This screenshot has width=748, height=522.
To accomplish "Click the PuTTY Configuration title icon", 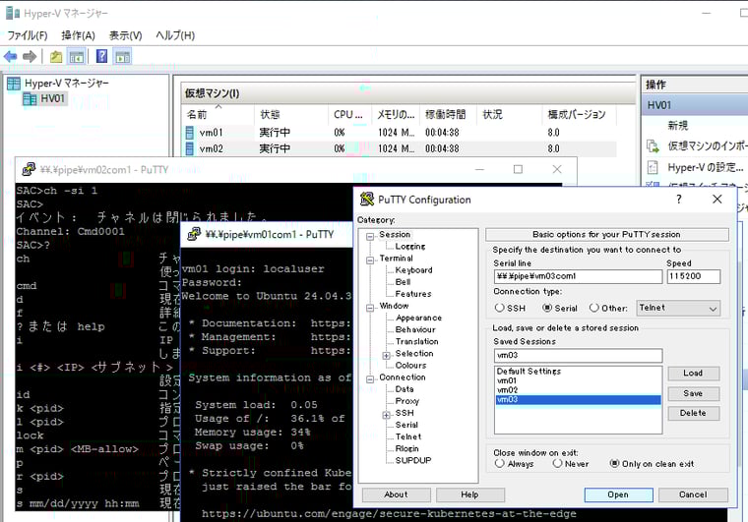I will [366, 200].
